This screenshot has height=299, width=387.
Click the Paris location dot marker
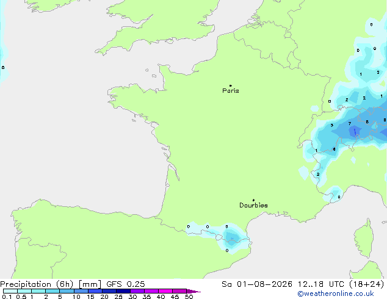(x=231, y=85)
